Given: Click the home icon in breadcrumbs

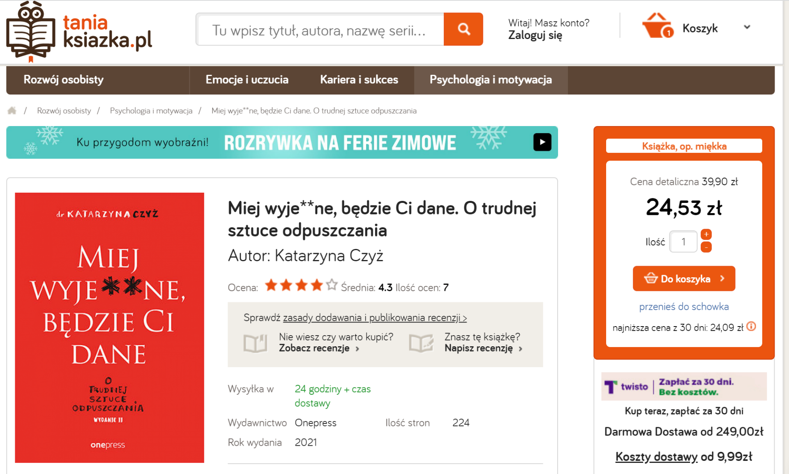Looking at the screenshot, I should [12, 110].
